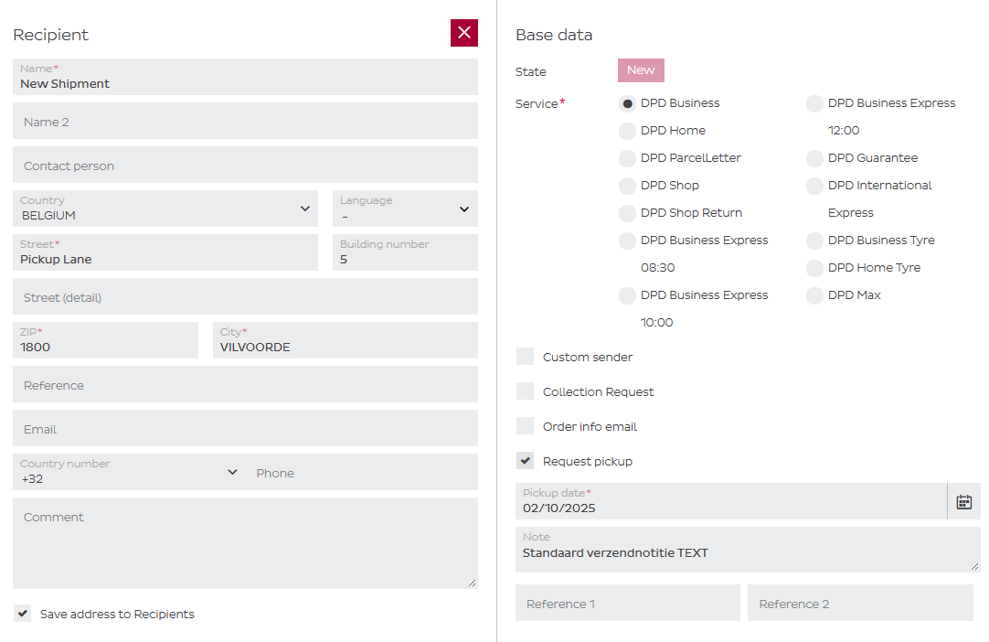Open the pickup date calendar picker

[x=963, y=501]
